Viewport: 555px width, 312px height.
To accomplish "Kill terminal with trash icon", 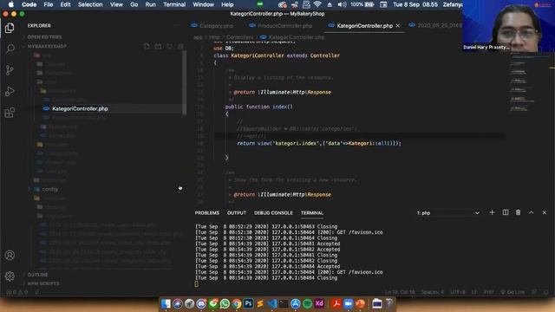I will pos(519,212).
